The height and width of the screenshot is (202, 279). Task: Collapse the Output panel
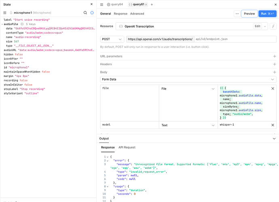pyautogui.click(x=274, y=138)
